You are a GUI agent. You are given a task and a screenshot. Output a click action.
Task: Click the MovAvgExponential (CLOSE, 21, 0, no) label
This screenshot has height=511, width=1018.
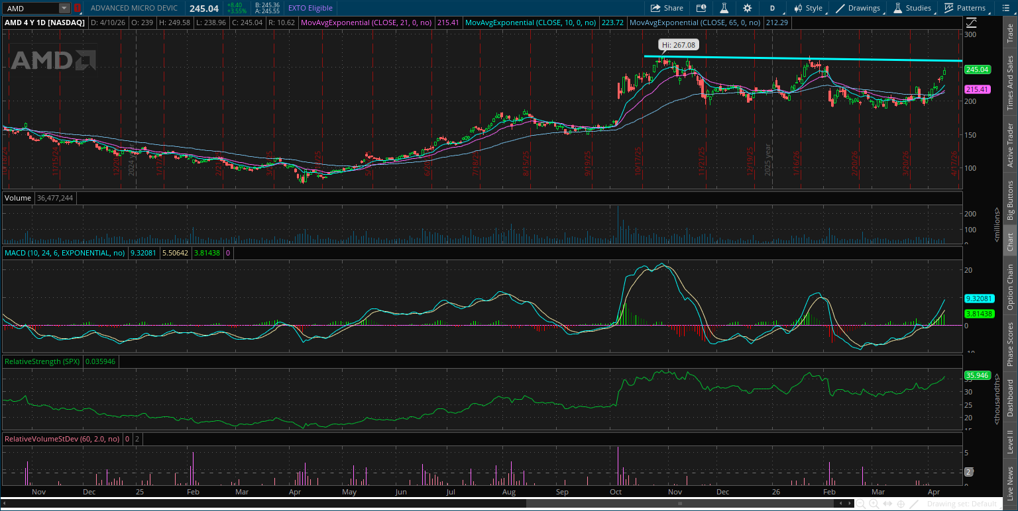click(x=367, y=23)
